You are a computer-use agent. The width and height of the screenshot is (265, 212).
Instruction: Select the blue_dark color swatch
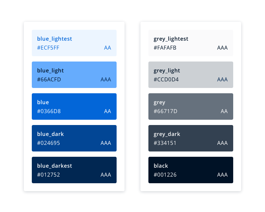point(74,138)
